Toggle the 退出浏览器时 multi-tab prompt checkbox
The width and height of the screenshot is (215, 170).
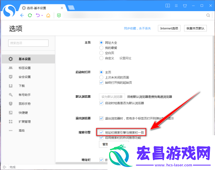(101, 118)
